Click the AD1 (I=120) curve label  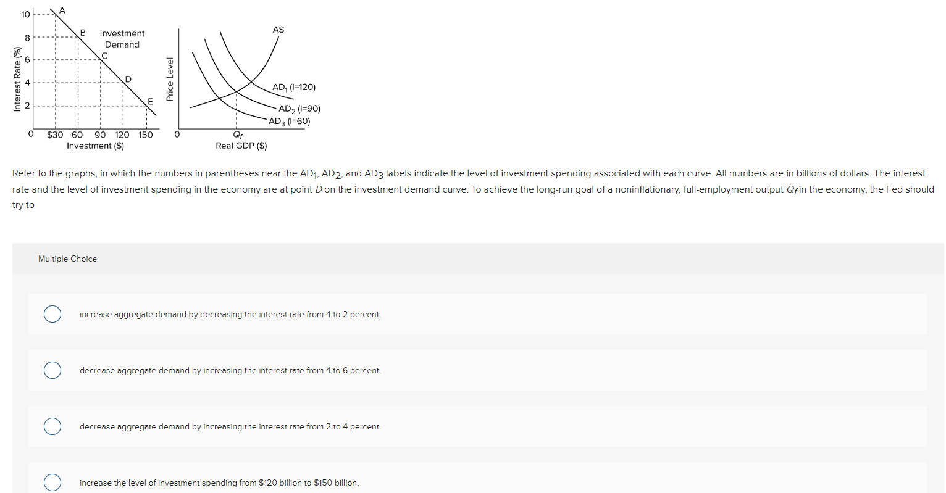[x=295, y=88]
